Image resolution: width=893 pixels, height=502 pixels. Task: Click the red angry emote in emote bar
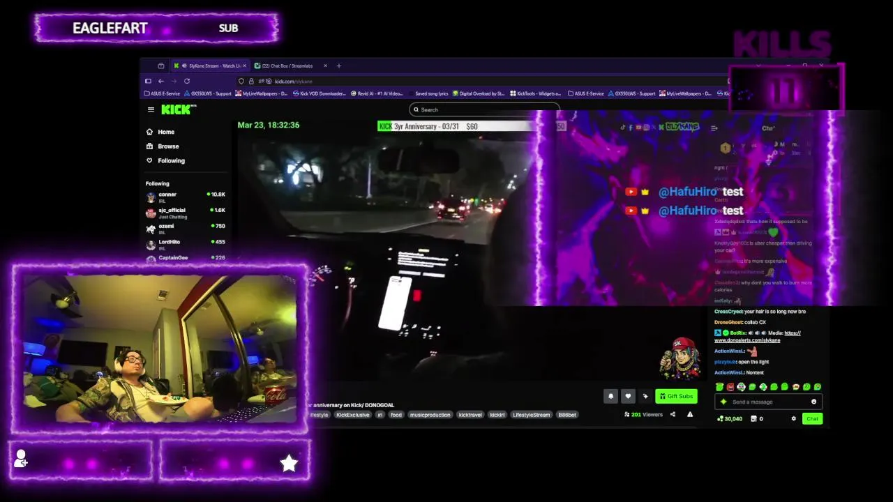click(x=730, y=387)
